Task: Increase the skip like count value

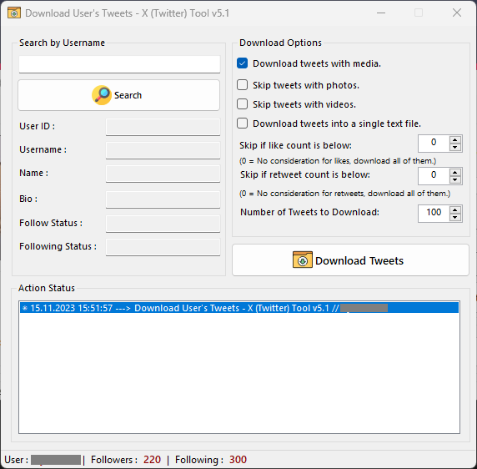Action: (x=455, y=139)
